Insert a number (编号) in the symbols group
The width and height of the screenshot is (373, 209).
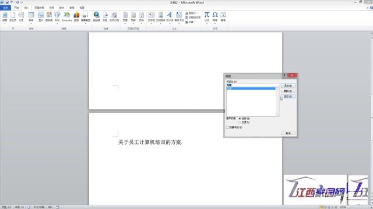[x=223, y=17]
